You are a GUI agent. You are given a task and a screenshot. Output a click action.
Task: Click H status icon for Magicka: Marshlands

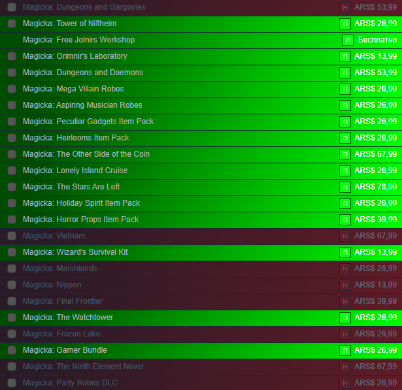coord(345,268)
